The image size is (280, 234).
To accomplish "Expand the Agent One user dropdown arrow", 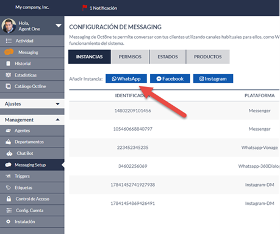I will 59,26.
